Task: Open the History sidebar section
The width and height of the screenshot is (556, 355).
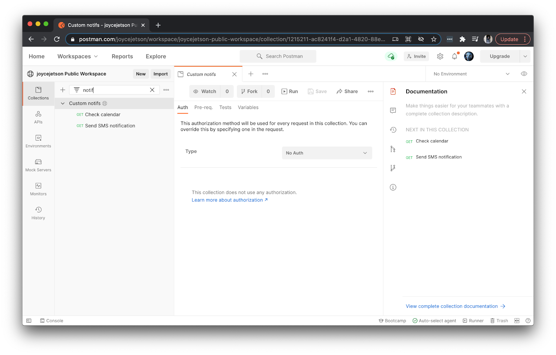Action: pyautogui.click(x=38, y=213)
